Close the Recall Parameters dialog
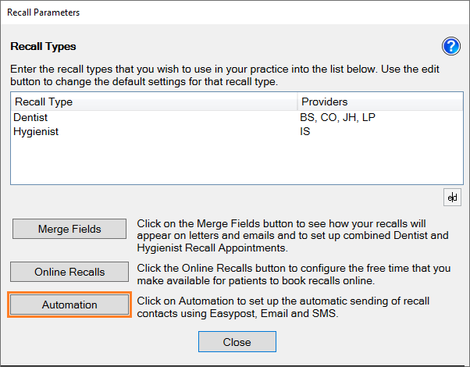Viewport: 470px width, 367px height. (237, 342)
